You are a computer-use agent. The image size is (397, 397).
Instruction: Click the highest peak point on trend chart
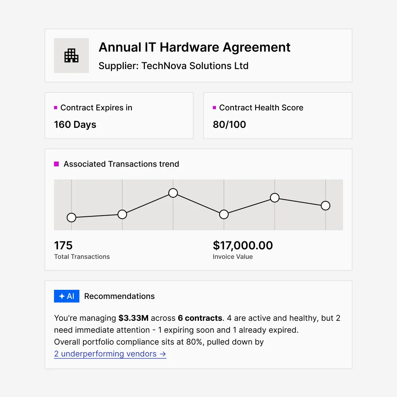pos(173,193)
